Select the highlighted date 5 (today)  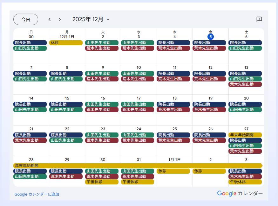pos(210,37)
